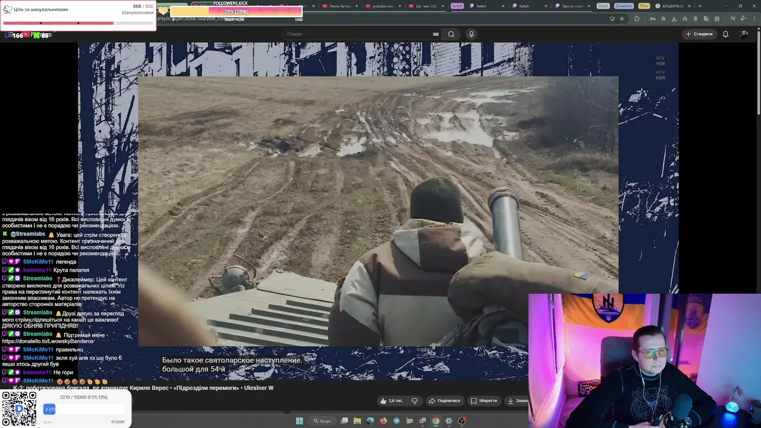761x428 pixels.
Task: Switch to Chrome in the taskbar
Action: click(436, 421)
